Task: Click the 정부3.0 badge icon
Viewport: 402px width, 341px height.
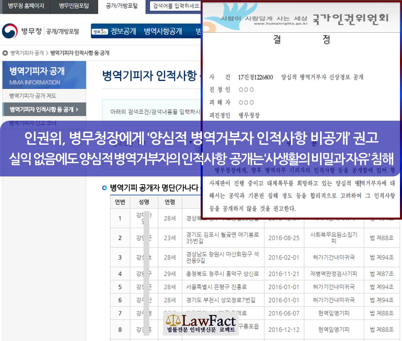Action: [100, 32]
